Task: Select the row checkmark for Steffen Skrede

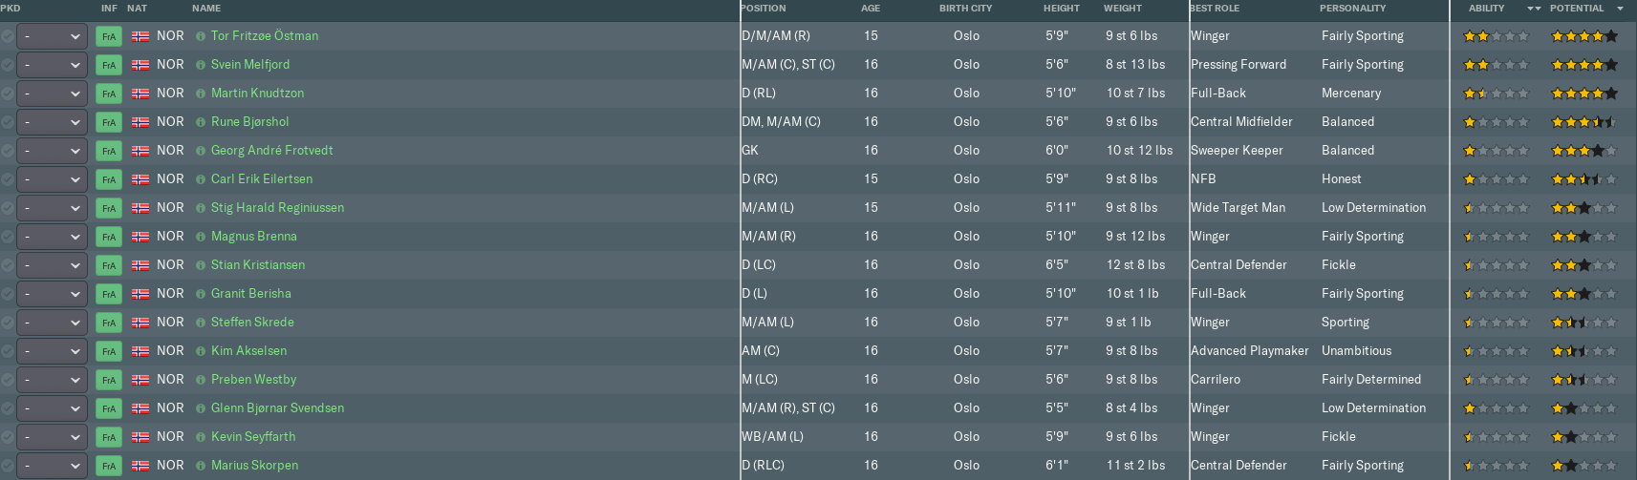Action: (8, 323)
